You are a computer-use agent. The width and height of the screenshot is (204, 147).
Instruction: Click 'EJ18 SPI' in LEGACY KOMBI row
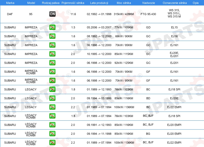coord(174,116)
